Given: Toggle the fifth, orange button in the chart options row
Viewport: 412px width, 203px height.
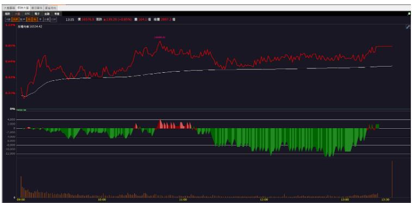Looking at the screenshot, I should click(x=35, y=20).
